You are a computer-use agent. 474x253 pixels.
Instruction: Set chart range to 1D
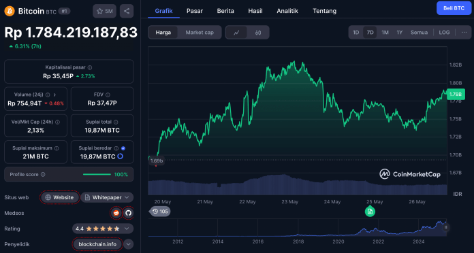pos(355,32)
